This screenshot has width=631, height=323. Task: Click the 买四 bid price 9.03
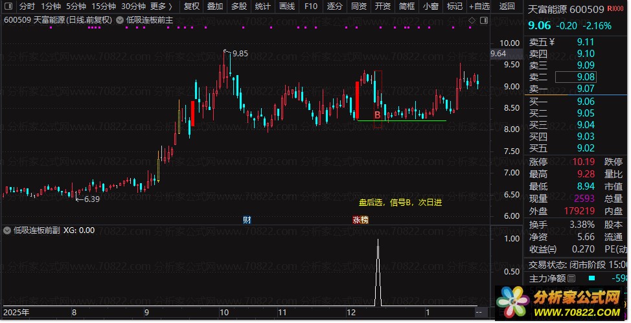coord(585,137)
